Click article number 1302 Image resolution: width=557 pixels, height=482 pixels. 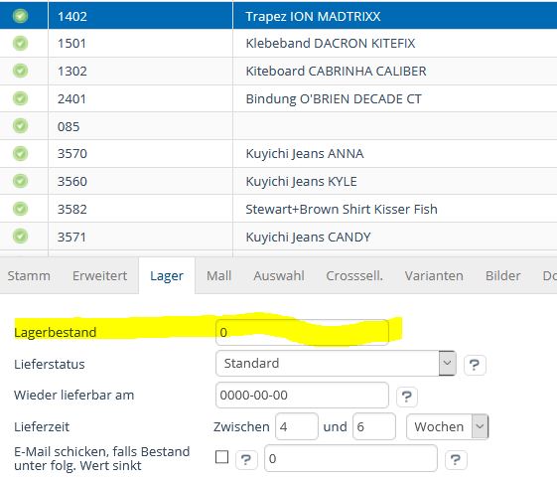point(72,72)
